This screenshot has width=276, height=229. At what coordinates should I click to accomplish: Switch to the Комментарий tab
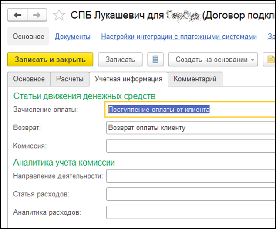(195, 79)
